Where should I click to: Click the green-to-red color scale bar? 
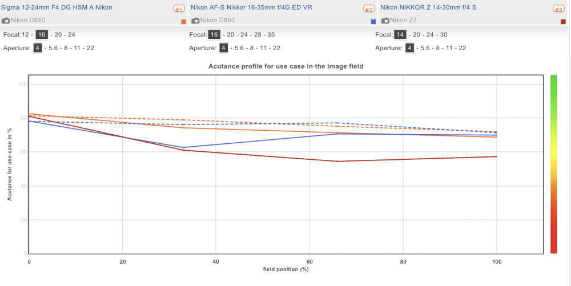coord(553,164)
